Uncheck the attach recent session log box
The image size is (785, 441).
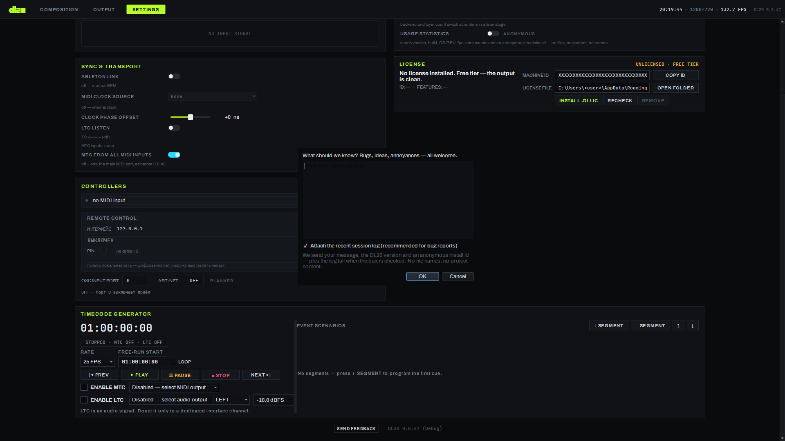(x=305, y=246)
